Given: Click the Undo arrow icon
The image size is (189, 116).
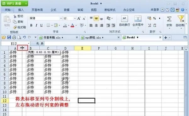Looking at the screenshot, I should [x=24, y=37].
